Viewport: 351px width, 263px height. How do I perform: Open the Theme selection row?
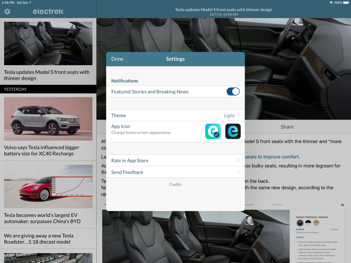[x=175, y=115]
